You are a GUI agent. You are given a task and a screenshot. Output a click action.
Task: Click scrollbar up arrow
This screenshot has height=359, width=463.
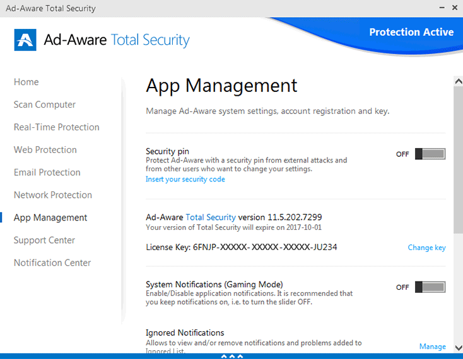(x=458, y=81)
